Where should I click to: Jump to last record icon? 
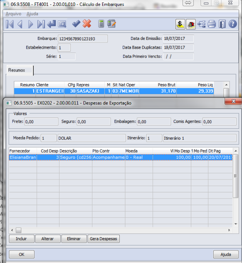pyautogui.click(x=41, y=24)
